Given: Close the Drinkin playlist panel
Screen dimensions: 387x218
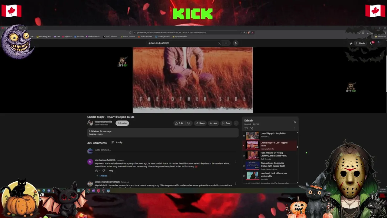Looking at the screenshot, I should point(295,122).
